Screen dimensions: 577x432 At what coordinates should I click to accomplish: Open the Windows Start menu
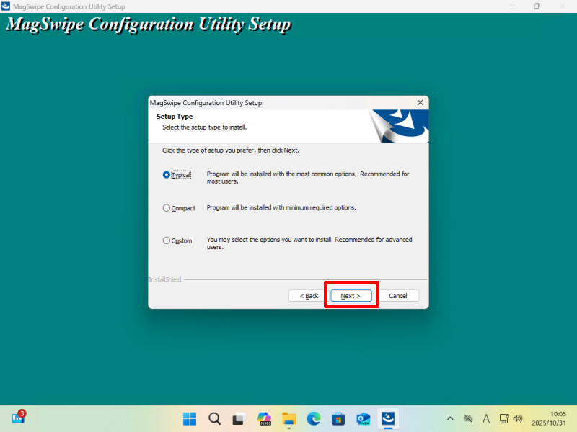(190, 418)
